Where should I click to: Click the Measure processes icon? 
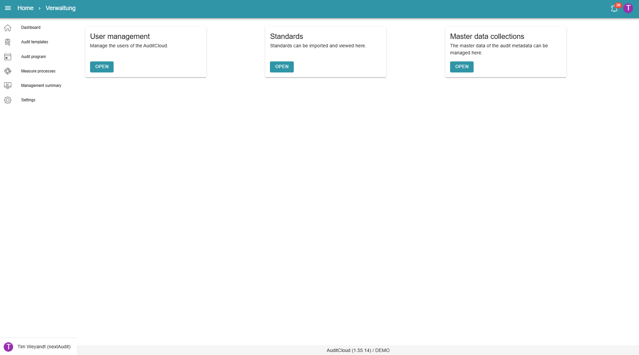coord(8,71)
